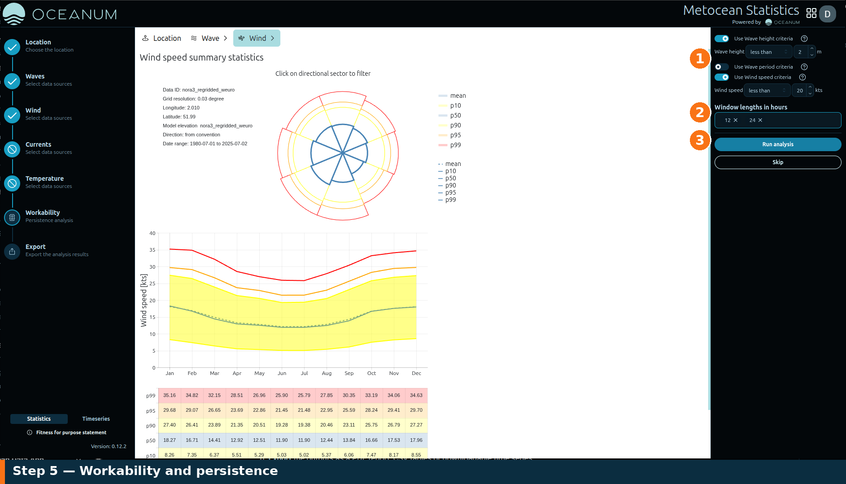The height and width of the screenshot is (484, 846).
Task: Click the Wind step checkmark icon
Action: 12,115
